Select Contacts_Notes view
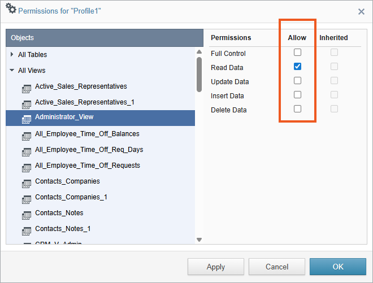Screen dimensions: 373x283 59,213
